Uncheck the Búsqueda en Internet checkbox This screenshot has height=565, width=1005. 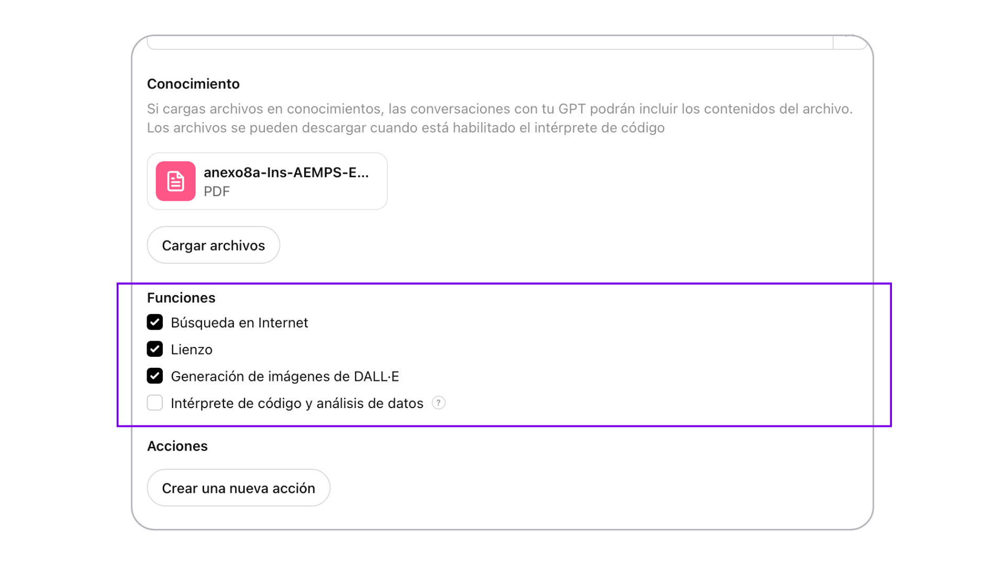(x=155, y=322)
